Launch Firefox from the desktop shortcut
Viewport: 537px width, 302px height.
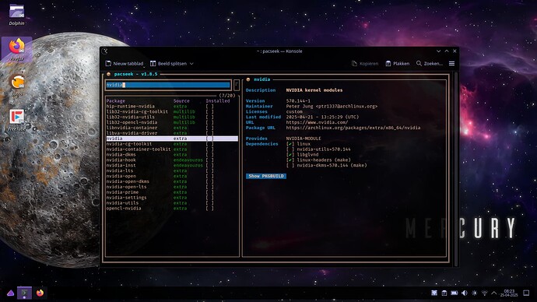point(17,49)
